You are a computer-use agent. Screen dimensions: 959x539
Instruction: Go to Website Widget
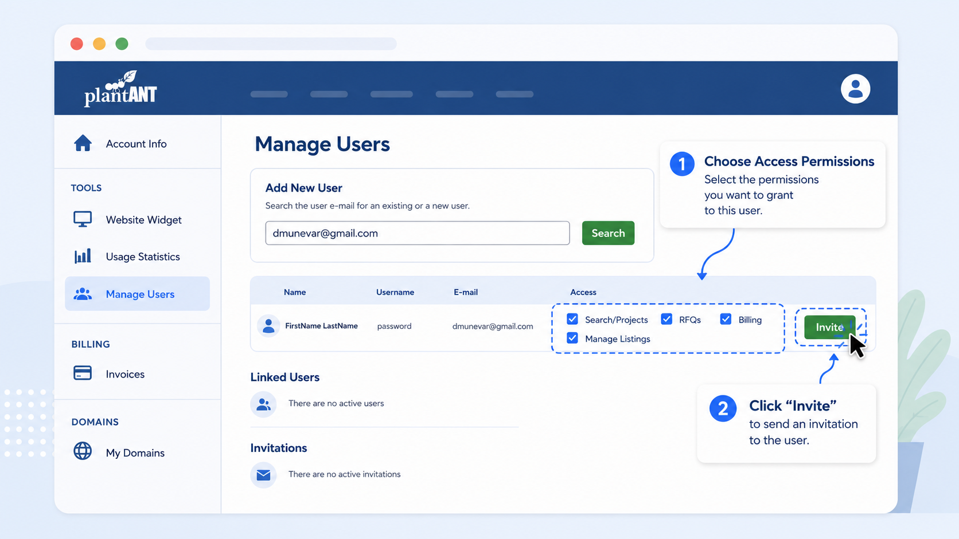[x=143, y=220]
